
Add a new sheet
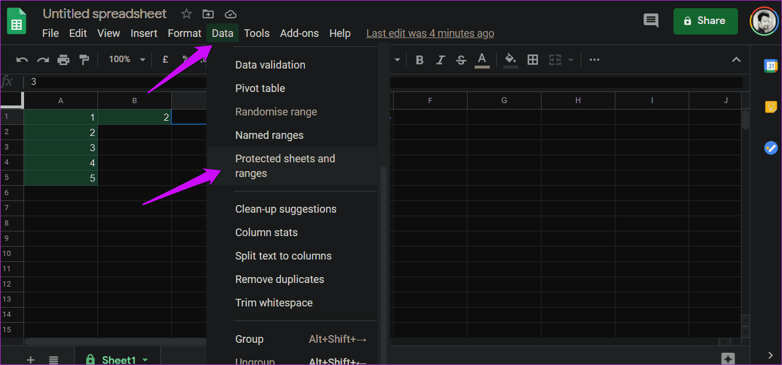tap(31, 359)
